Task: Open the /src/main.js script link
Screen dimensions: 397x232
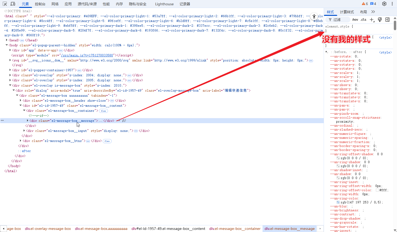Action: 87,55
